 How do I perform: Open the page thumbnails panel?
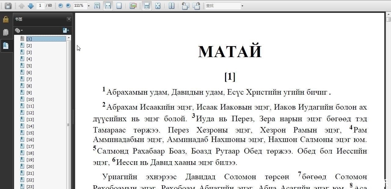[6, 32]
